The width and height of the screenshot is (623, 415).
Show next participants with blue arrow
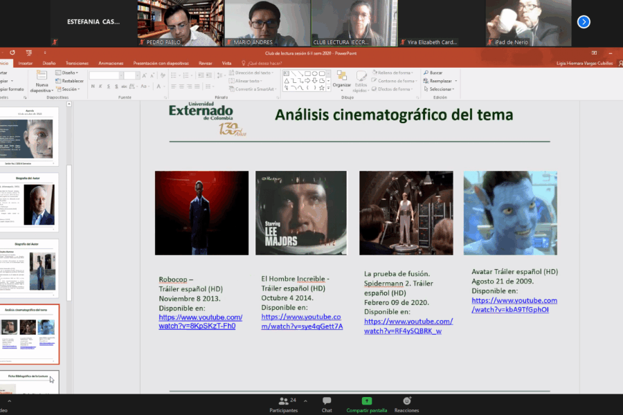click(584, 22)
